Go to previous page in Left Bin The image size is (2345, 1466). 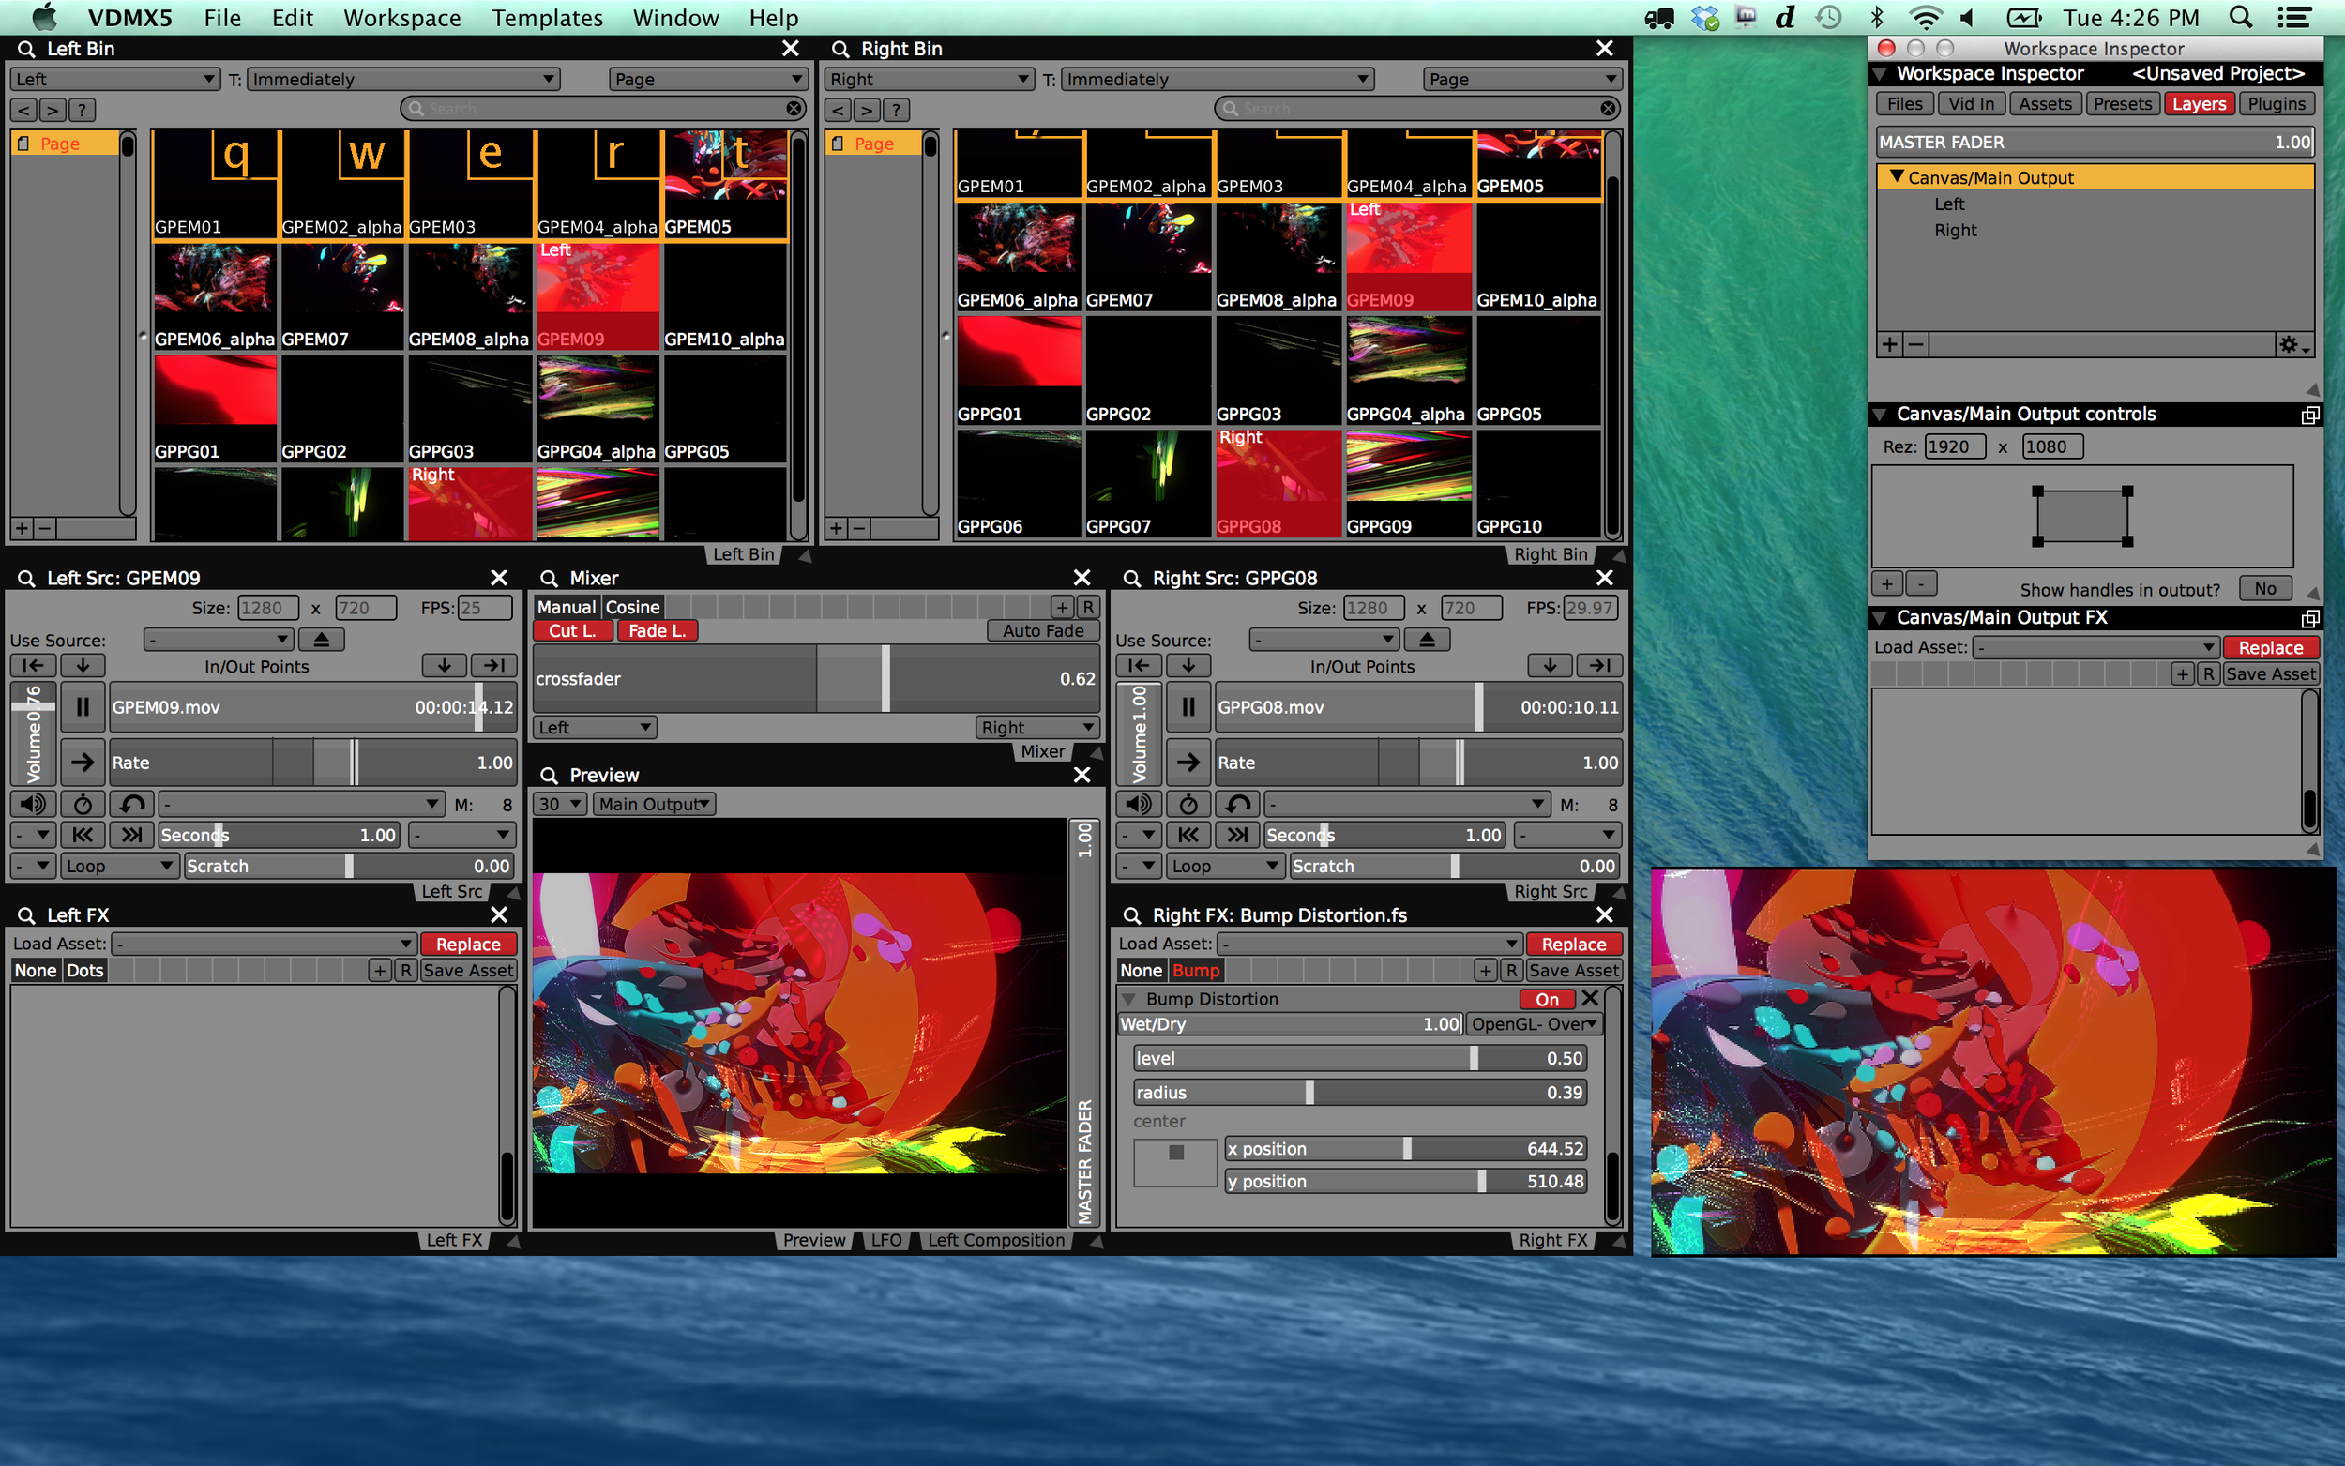(24, 110)
